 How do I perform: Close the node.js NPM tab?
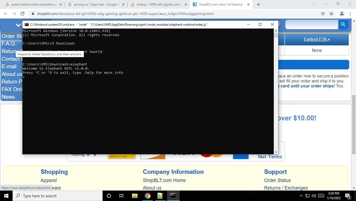pos(186,4)
